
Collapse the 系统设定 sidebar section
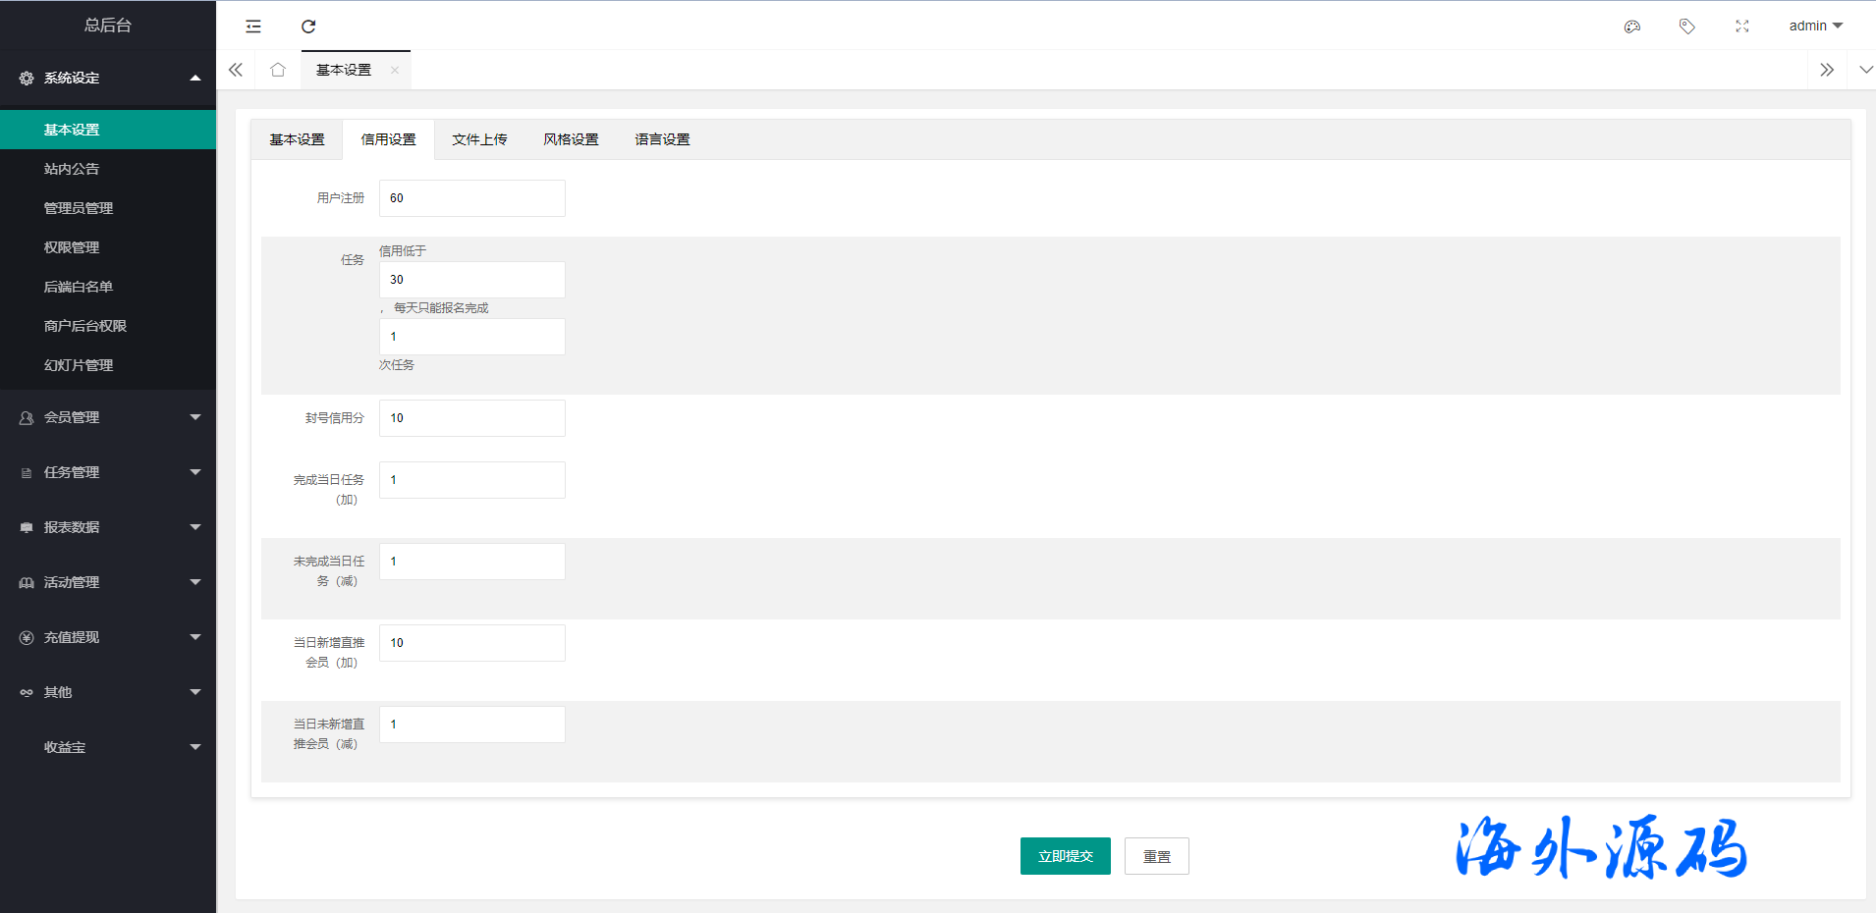[108, 78]
